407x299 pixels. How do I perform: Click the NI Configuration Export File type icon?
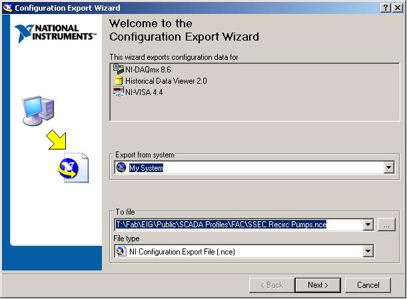(x=121, y=251)
